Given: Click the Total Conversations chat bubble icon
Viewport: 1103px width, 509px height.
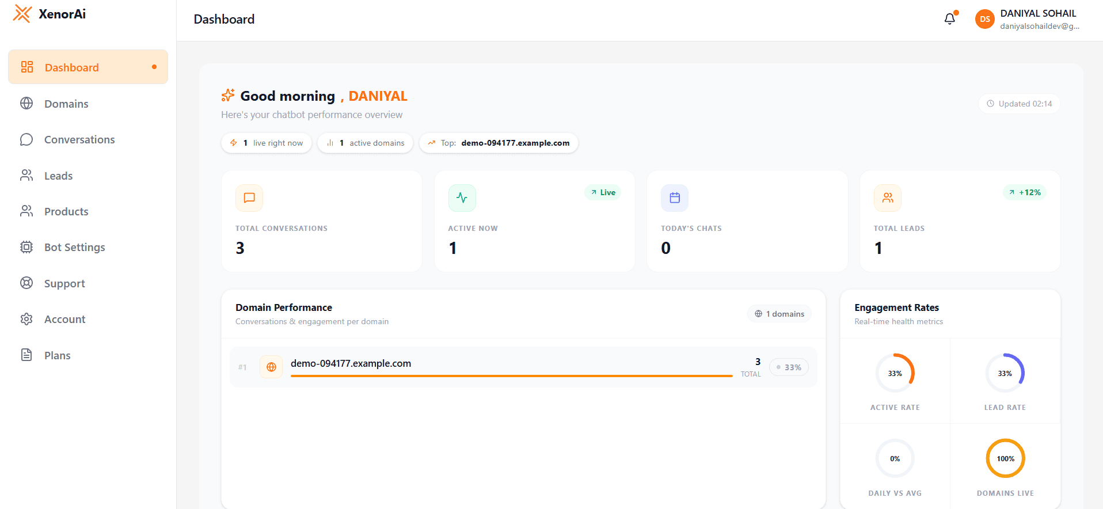Looking at the screenshot, I should [x=249, y=198].
